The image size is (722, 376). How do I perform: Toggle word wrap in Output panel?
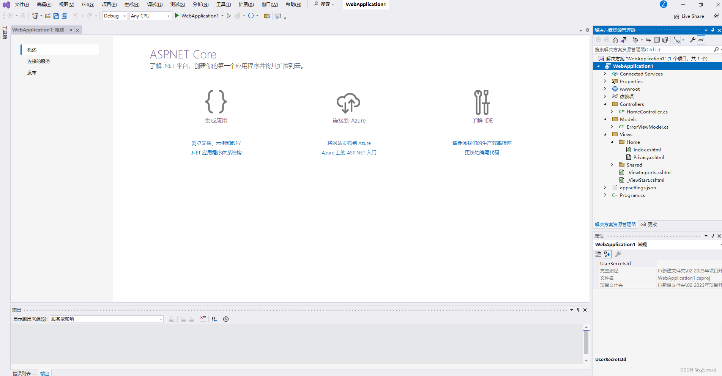(x=214, y=319)
